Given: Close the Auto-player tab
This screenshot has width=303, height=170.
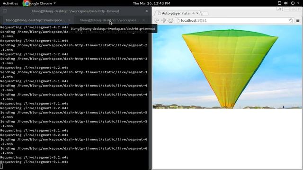Looking at the screenshot, I should pyautogui.click(x=197, y=13).
